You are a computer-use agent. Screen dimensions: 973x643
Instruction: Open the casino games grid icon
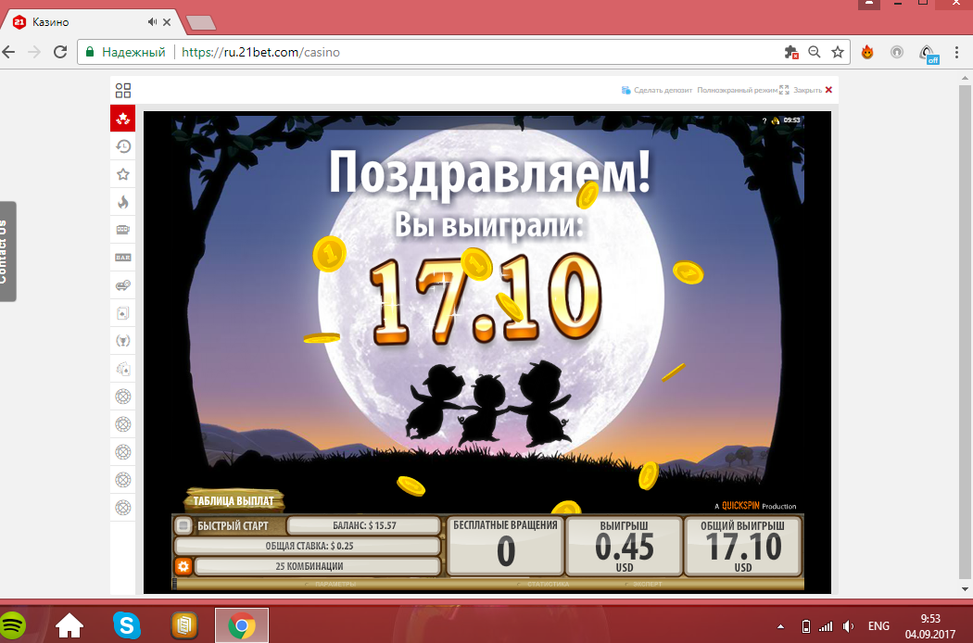[123, 91]
